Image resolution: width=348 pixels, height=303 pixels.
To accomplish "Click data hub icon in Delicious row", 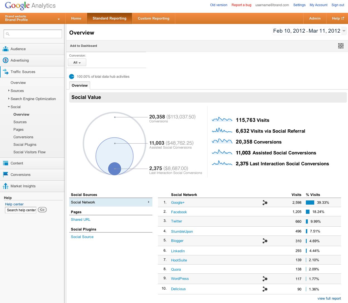I will pyautogui.click(x=265, y=289).
